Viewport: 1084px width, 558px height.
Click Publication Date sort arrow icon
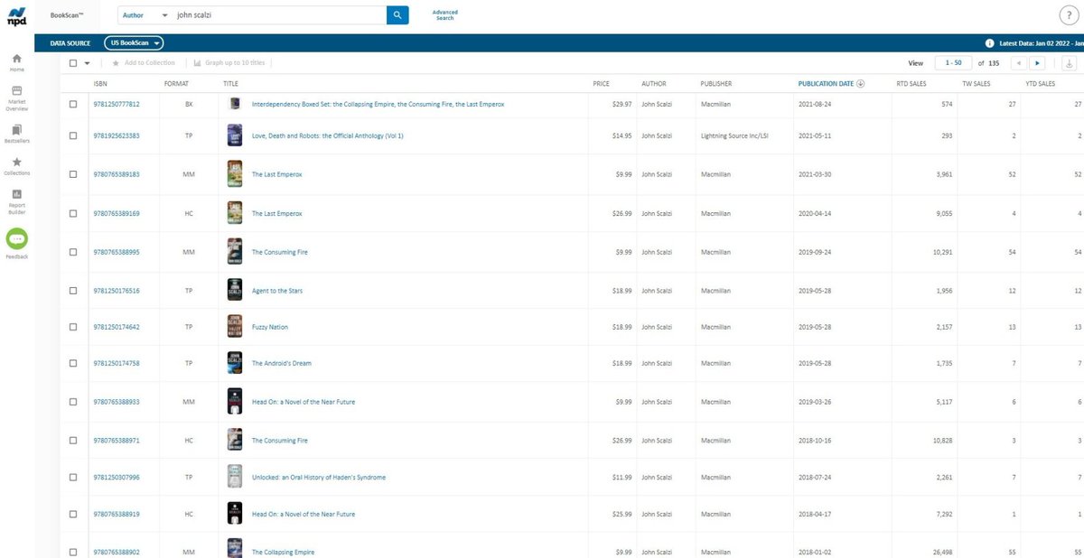(860, 84)
